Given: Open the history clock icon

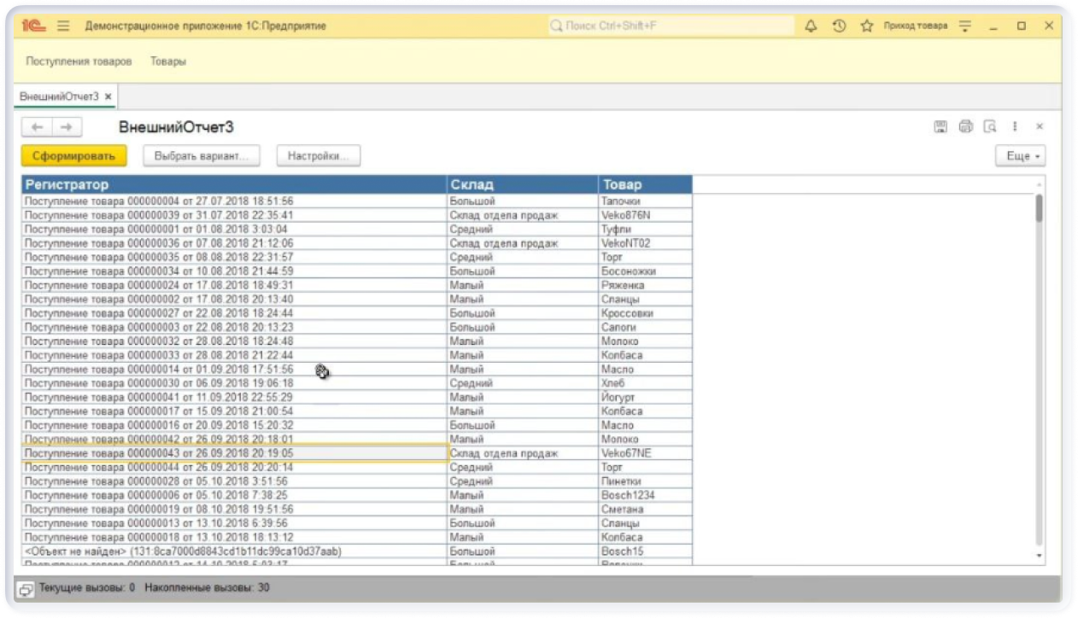Looking at the screenshot, I should point(839,26).
